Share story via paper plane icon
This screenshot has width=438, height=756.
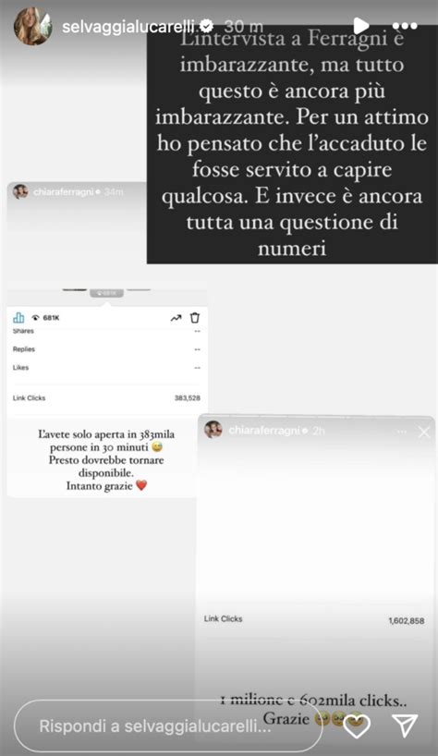pos(404,726)
